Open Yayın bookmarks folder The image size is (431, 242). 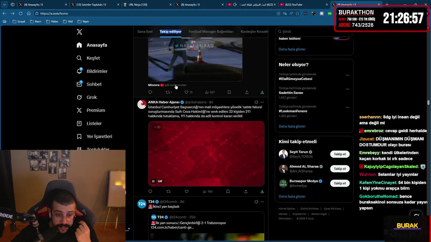click(x=83, y=22)
